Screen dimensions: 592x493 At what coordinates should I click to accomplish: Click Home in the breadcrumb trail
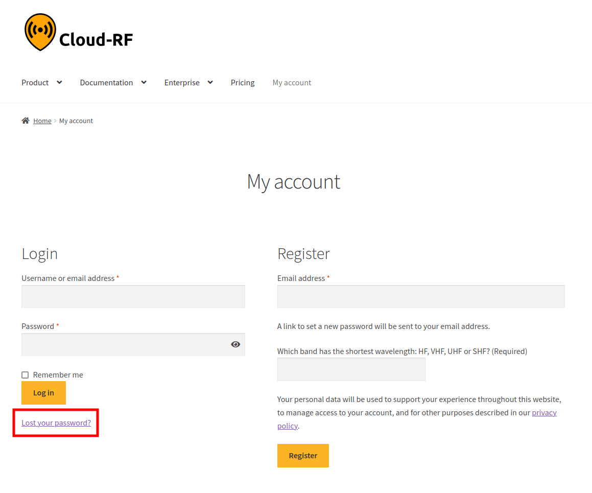point(42,120)
